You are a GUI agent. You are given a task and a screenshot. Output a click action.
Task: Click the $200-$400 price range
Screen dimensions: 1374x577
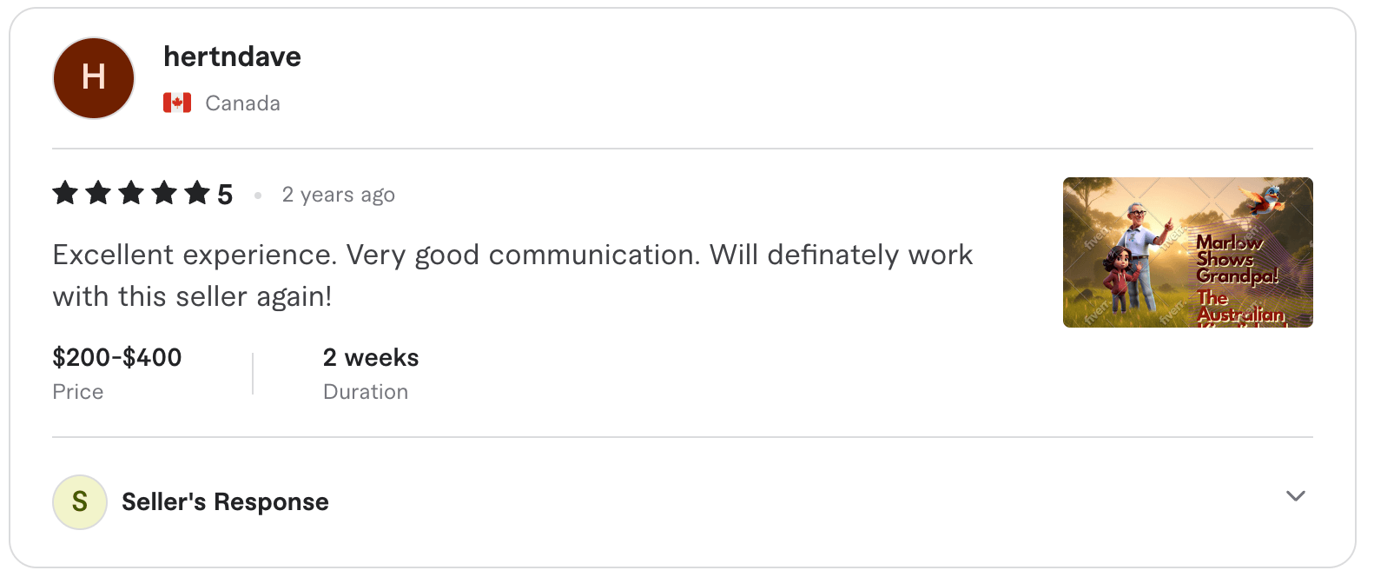click(x=116, y=357)
